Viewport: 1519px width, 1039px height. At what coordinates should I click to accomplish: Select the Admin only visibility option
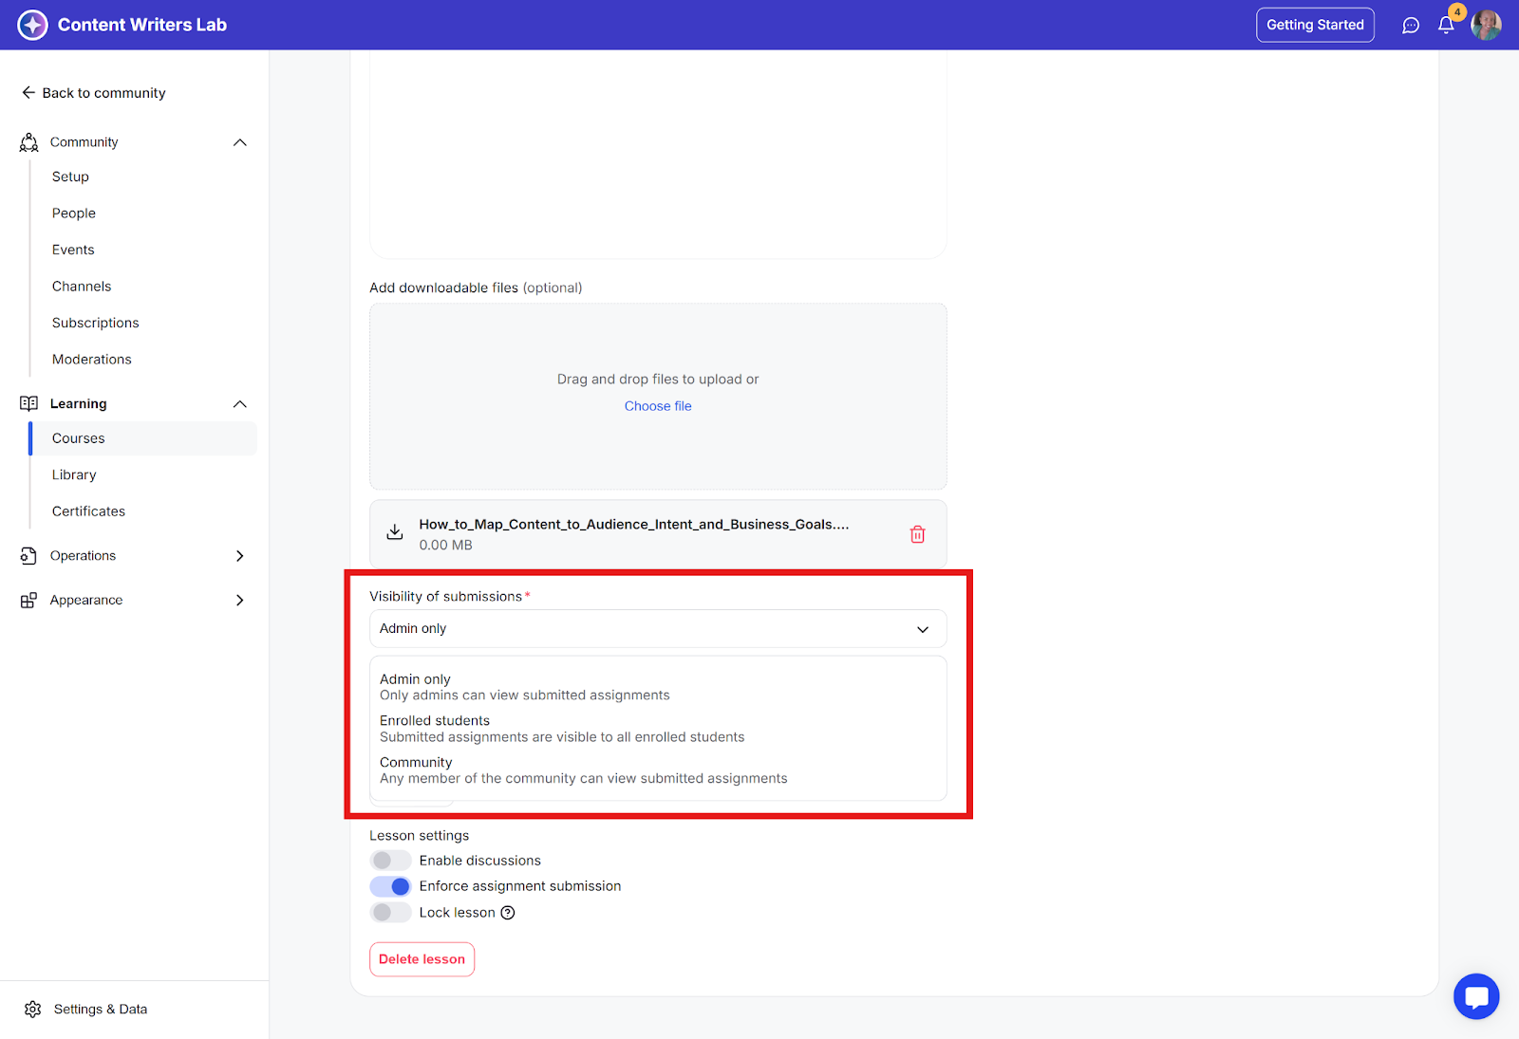point(658,687)
